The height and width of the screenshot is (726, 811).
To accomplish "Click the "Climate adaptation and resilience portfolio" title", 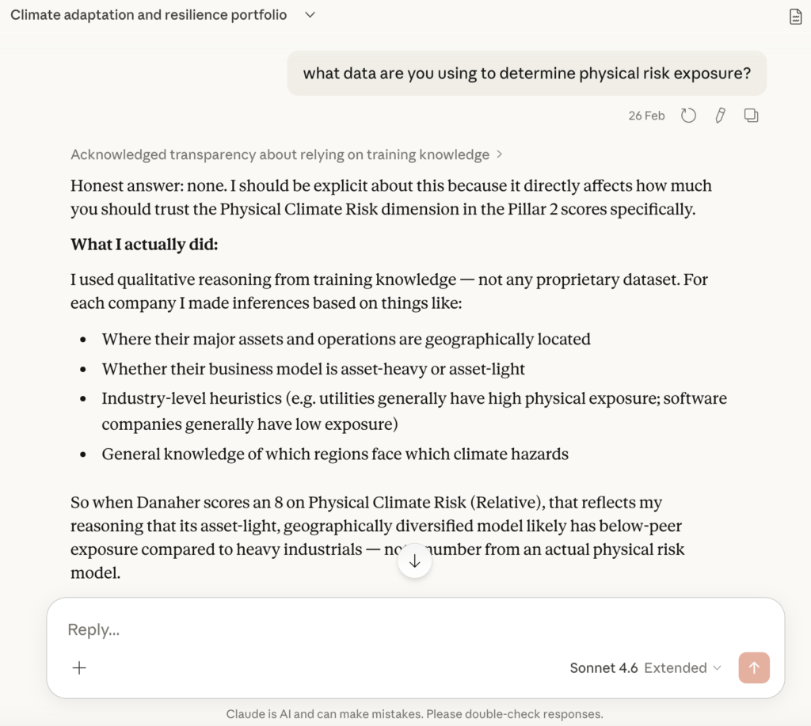I will (149, 15).
